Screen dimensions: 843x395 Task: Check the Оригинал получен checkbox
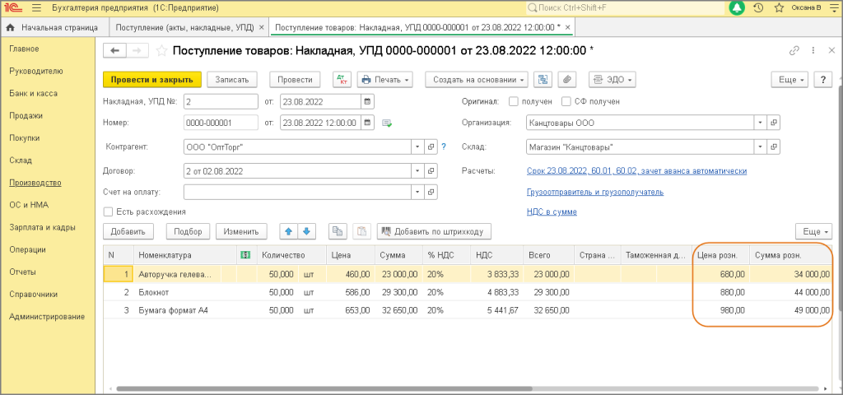[x=514, y=102]
